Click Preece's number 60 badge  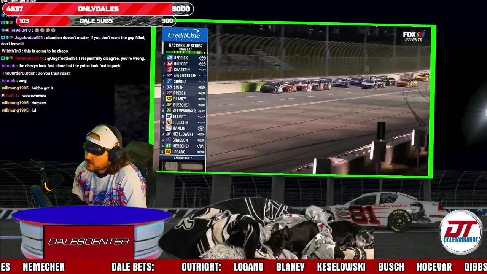(169, 93)
